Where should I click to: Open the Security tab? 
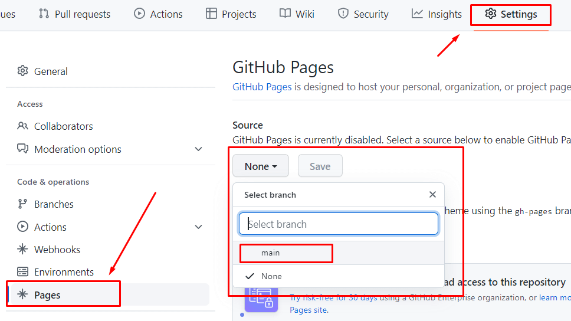[x=363, y=14]
